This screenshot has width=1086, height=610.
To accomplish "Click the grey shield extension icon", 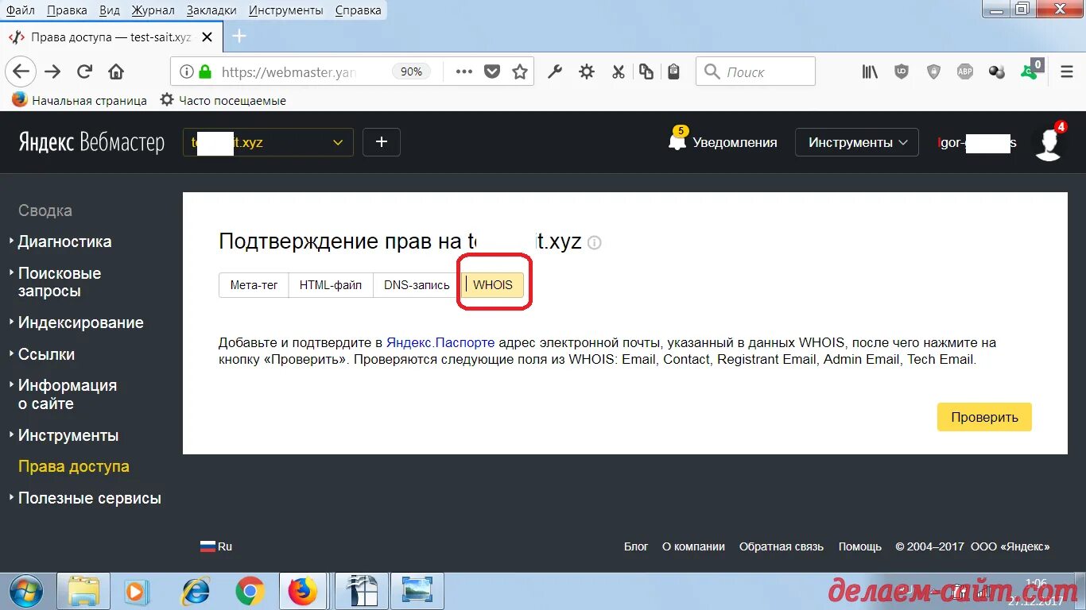I will [933, 71].
